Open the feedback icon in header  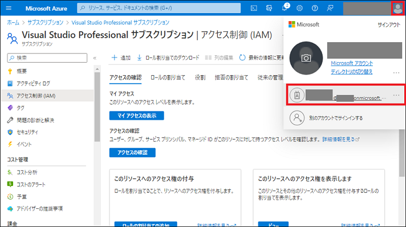[330, 8]
